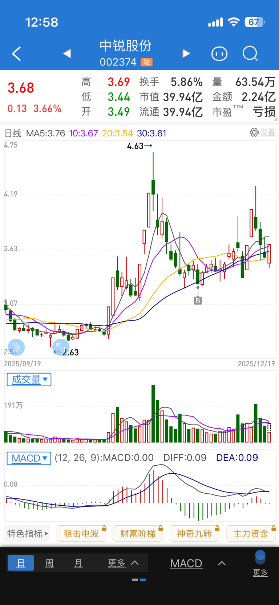Tap the orange 融 margin badge
Image resolution: width=279 pixels, height=605 pixels.
click(146, 62)
